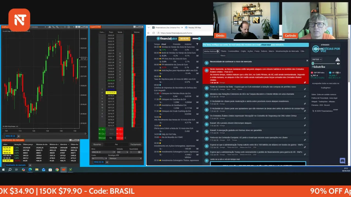The height and width of the screenshot is (197, 351).
Task: Select the CL 05-26 row in analyzer
Action: coord(41,161)
